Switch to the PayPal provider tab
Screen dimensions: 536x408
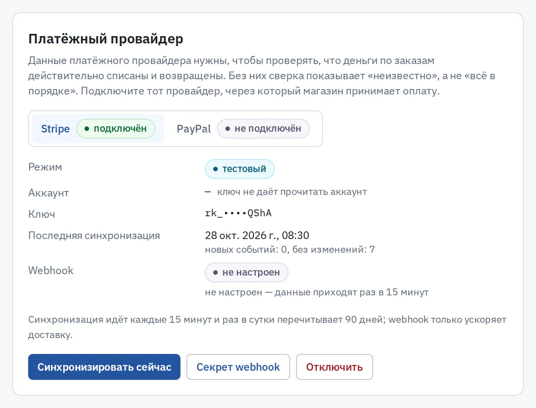tap(243, 128)
